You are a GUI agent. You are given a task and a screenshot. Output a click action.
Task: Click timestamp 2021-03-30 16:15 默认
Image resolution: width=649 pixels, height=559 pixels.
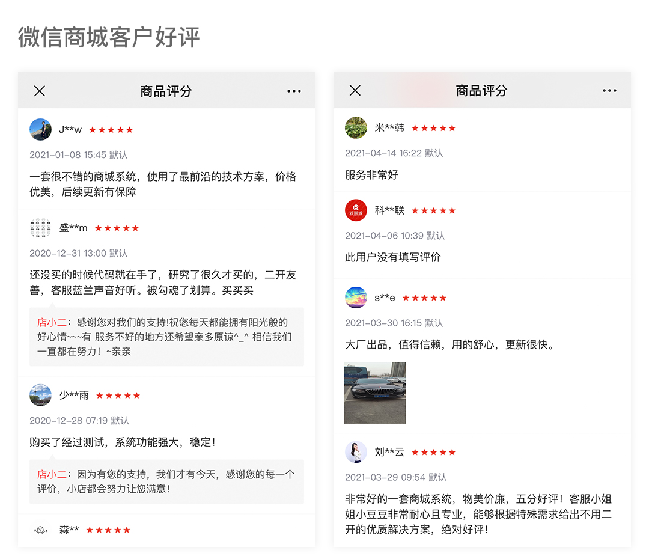394,323
